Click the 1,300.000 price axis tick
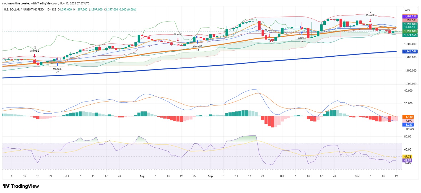The height and width of the screenshot is (193, 421). [410, 44]
